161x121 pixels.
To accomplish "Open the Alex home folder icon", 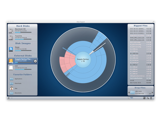I will coord(11,88).
